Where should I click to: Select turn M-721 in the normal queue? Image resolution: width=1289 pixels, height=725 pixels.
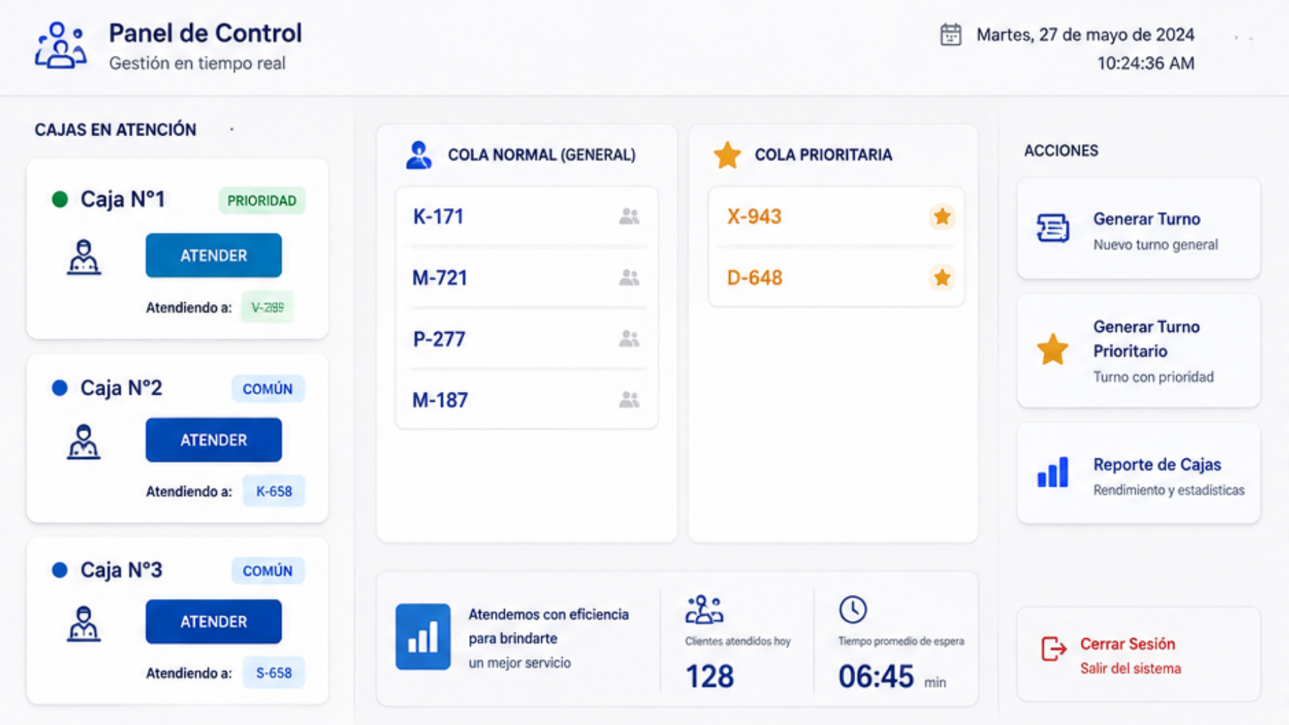pos(526,277)
